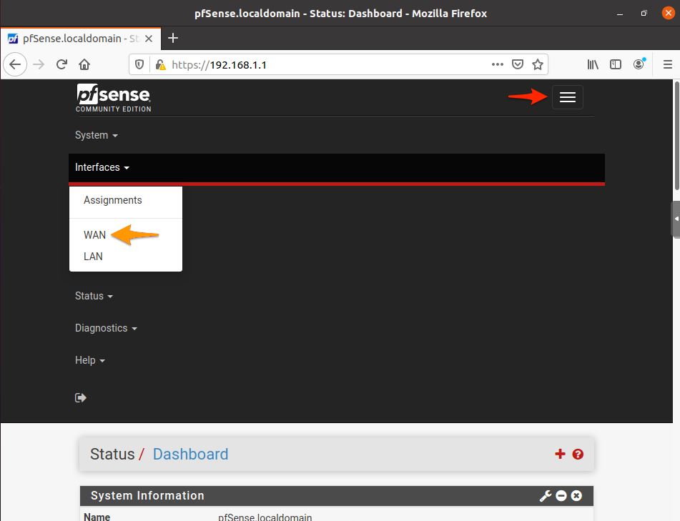Open the Firefox library icon

[593, 64]
